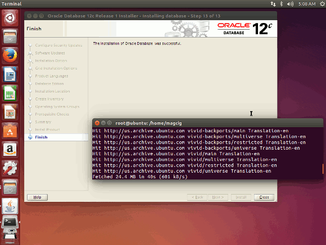This screenshot has width=326, height=245.
Task: Open the Terminal icon in the launcher
Action: coord(10,222)
